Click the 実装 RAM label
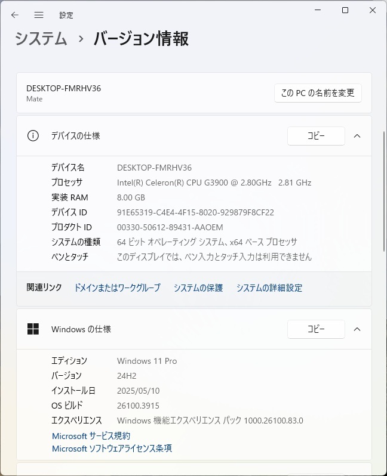 pos(70,197)
